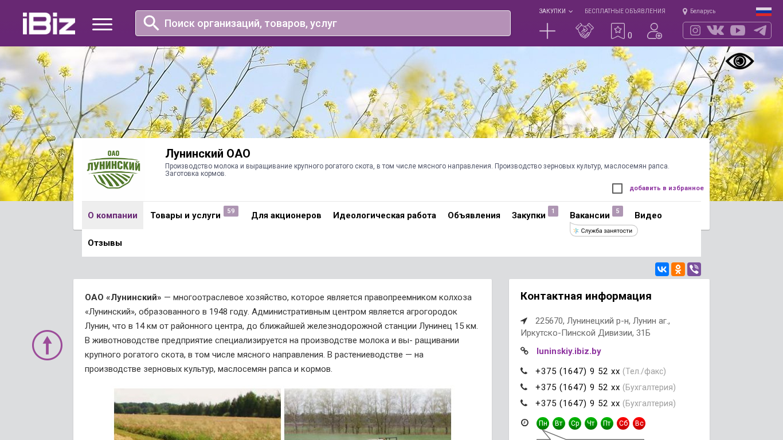The height and width of the screenshot is (440, 783).
Task: Select the Russian flag language icon
Action: (764, 11)
